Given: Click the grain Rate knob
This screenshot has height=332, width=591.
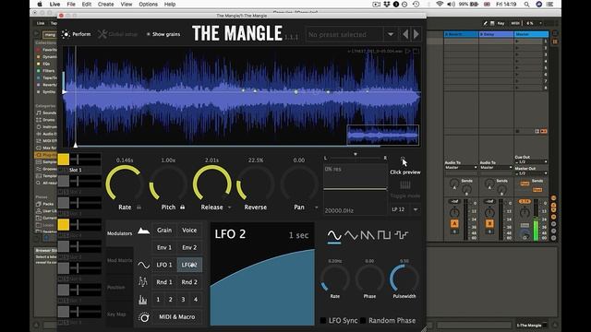Looking at the screenshot, I should (x=125, y=184).
